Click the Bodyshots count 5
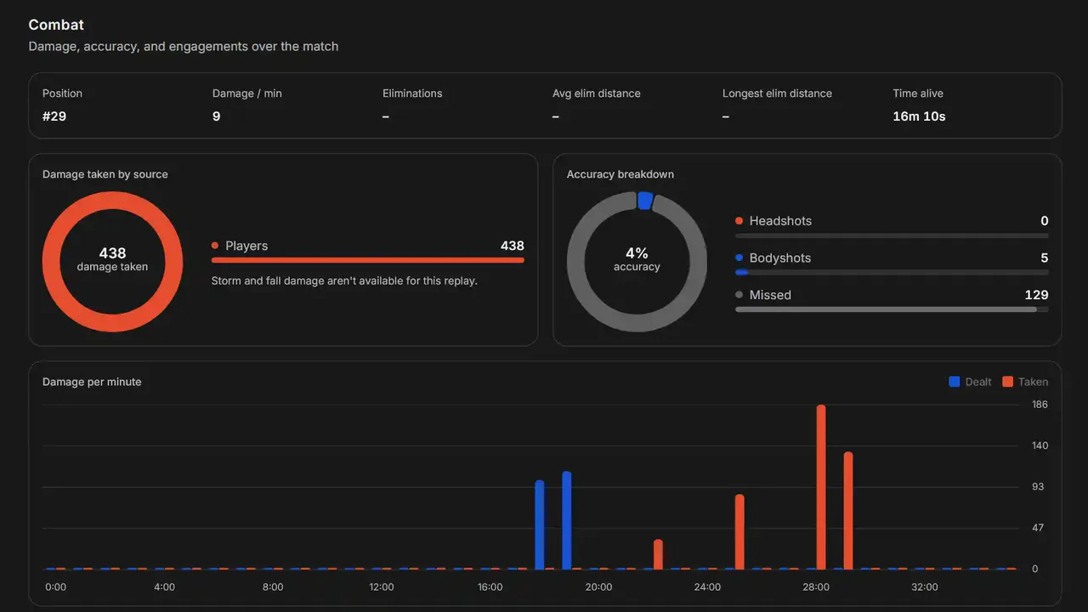Image resolution: width=1088 pixels, height=612 pixels. [1045, 258]
